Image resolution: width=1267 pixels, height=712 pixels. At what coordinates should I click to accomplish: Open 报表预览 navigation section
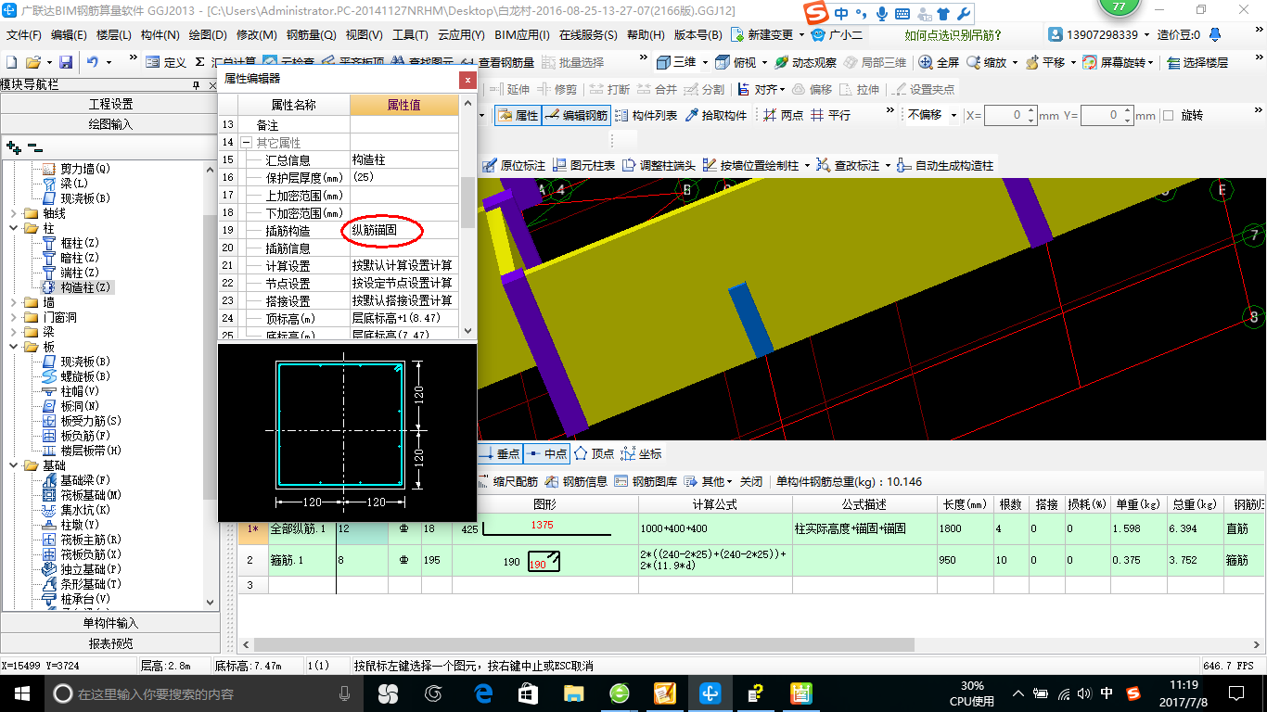[x=110, y=643]
